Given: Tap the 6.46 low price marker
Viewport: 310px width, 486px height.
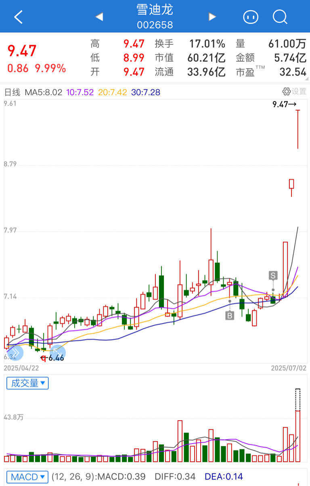Looking at the screenshot, I should point(52,357).
